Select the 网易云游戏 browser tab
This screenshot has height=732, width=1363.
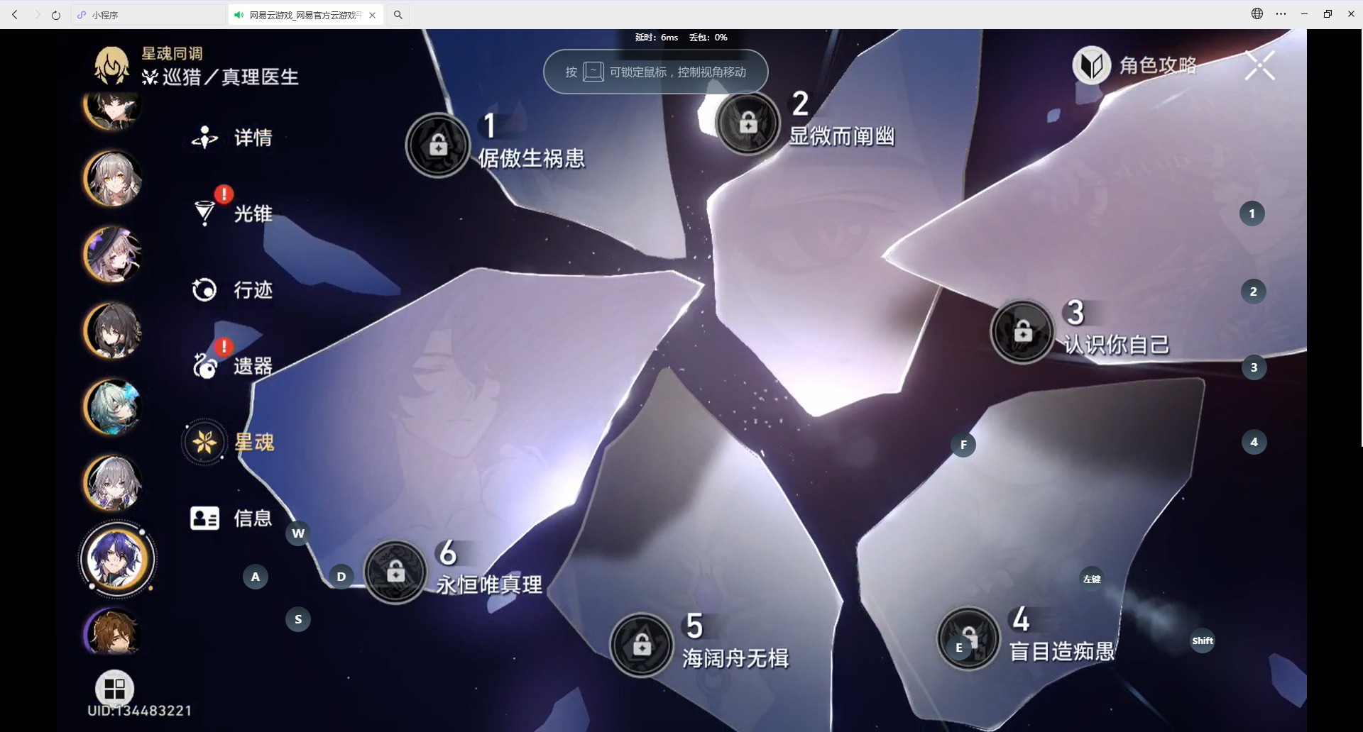click(305, 14)
